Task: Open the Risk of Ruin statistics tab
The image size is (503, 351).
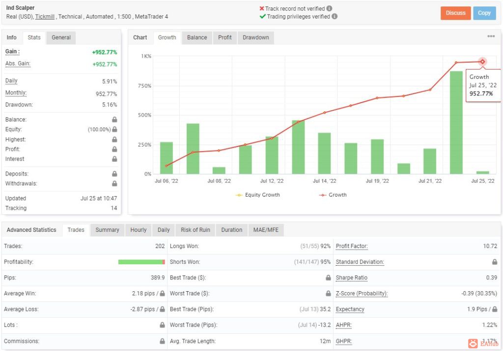Action: [x=196, y=230]
